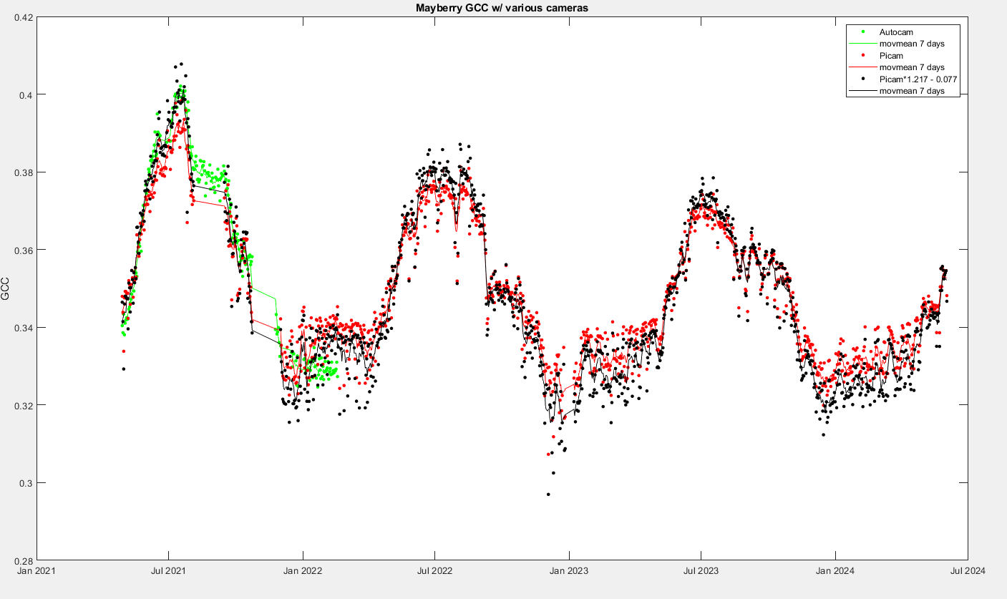Click the 0.28 y-axis tick label
Viewport: 1007px width, 599px height.
[x=23, y=560]
